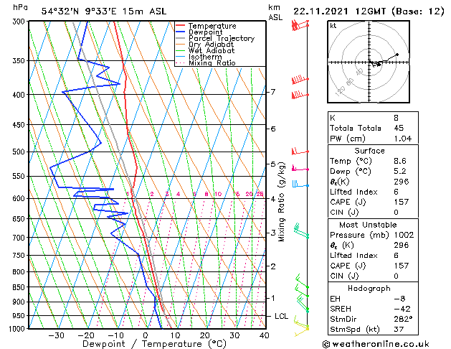
Task: Select the Mixing Ratio legend label
Action: [x=212, y=62]
